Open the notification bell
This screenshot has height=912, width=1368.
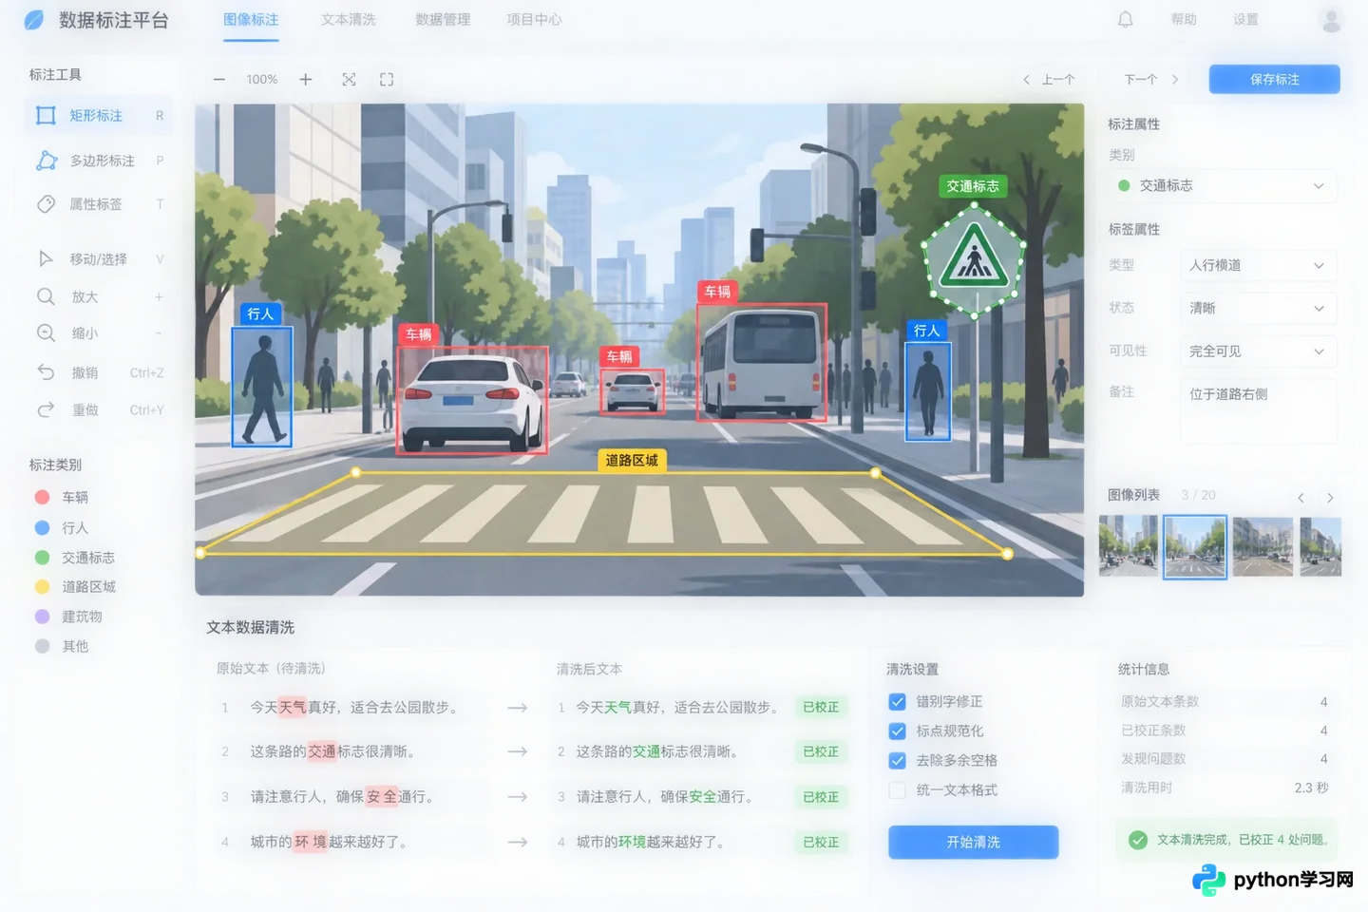point(1125,19)
